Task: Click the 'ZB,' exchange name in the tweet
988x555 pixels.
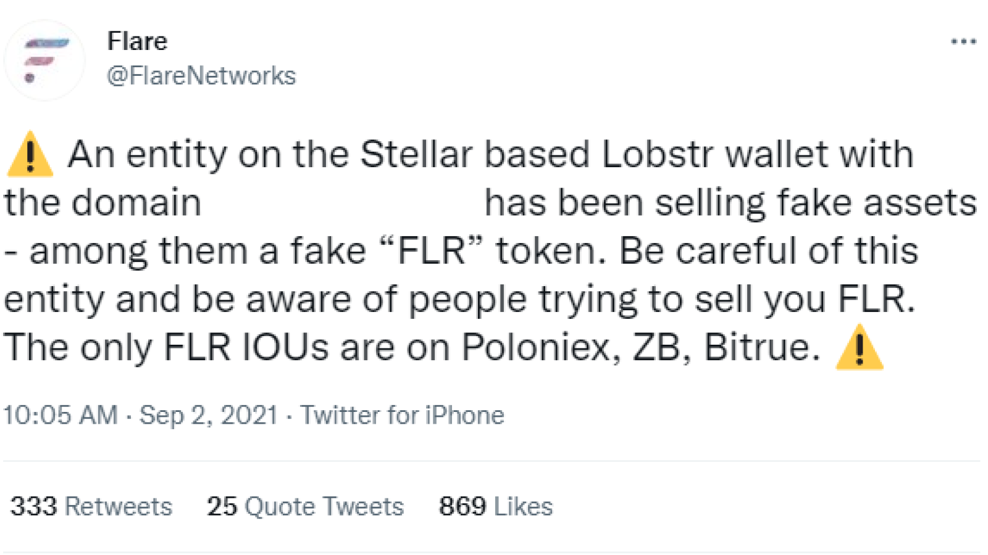Action: point(662,347)
